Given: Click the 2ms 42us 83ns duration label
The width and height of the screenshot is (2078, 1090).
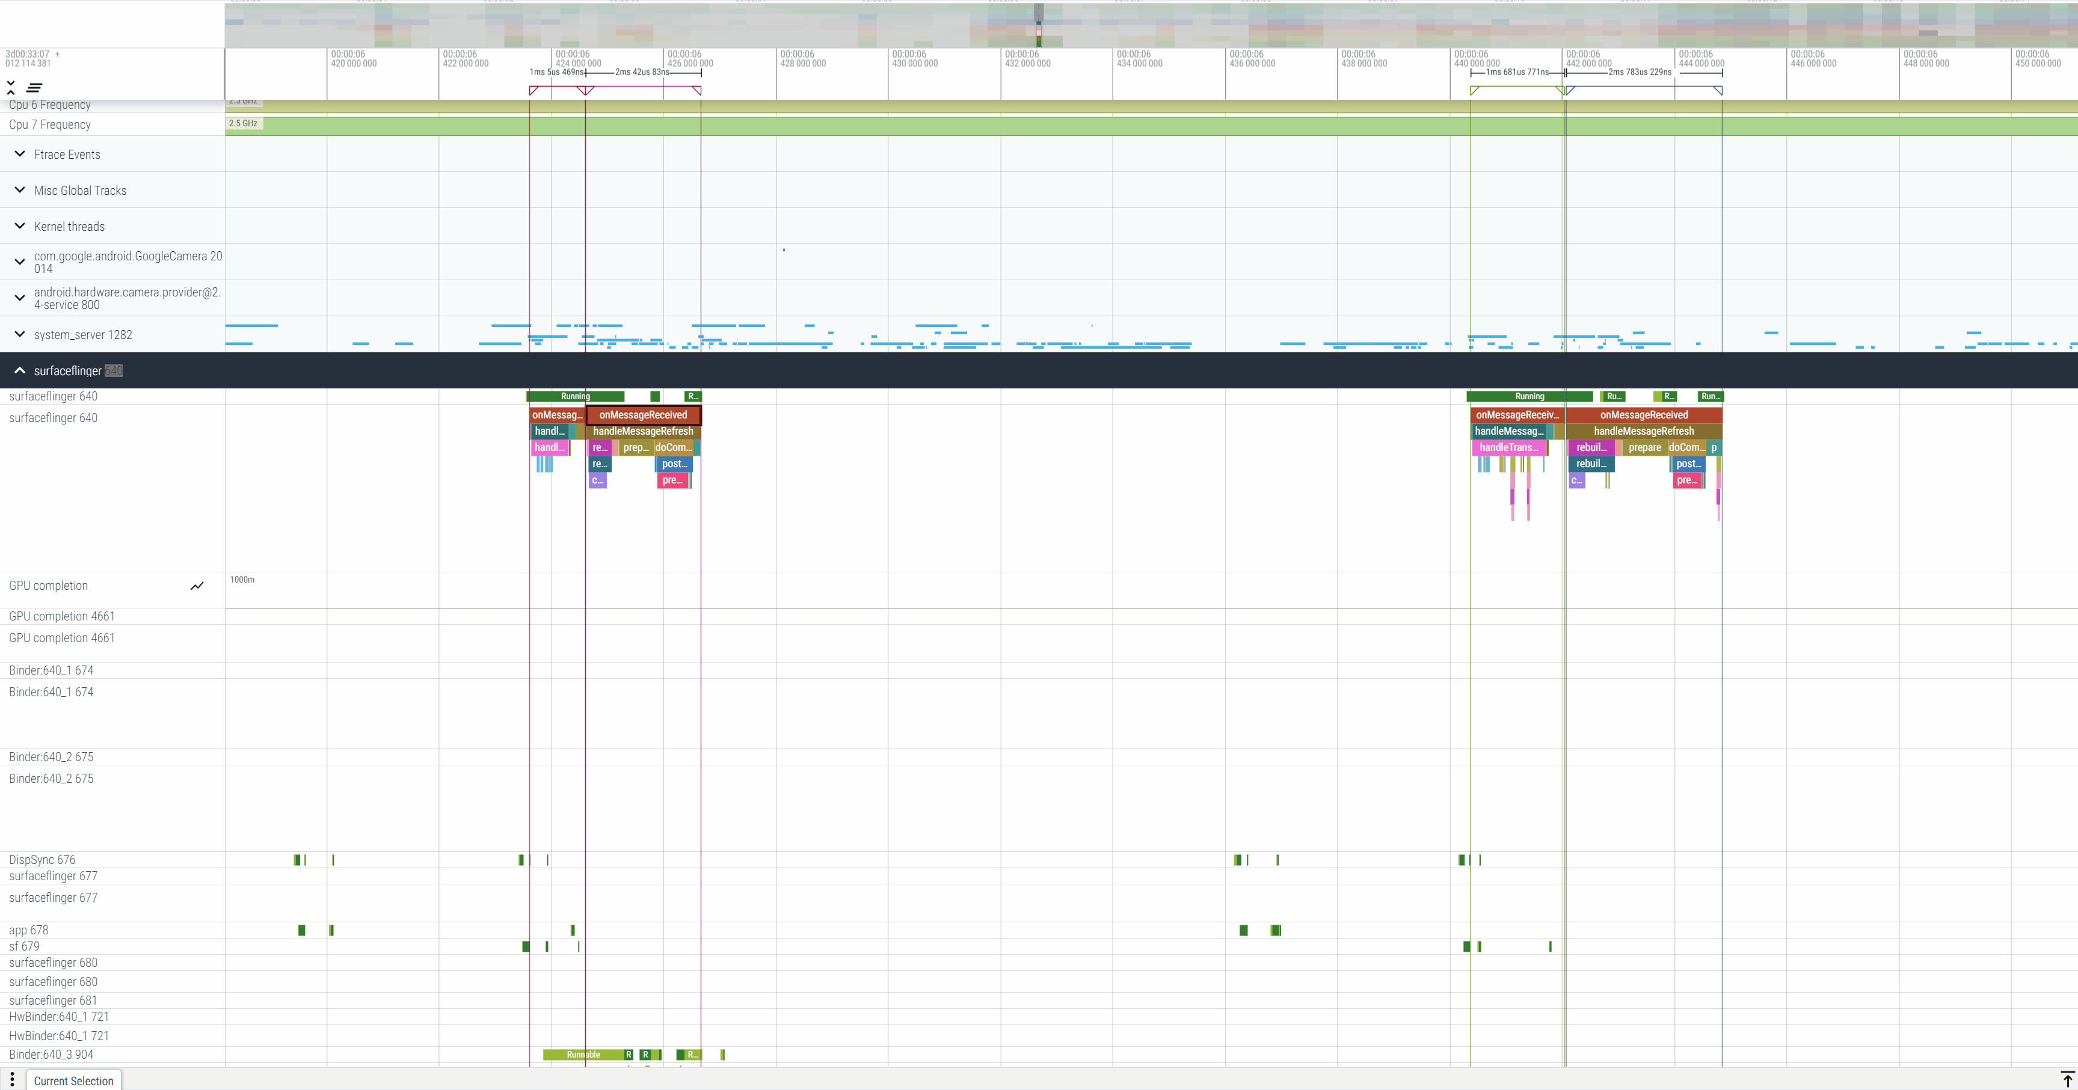Looking at the screenshot, I should click(x=641, y=72).
